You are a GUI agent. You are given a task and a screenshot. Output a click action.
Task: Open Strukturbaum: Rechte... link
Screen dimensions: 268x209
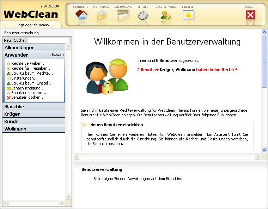pyautogui.click(x=32, y=74)
